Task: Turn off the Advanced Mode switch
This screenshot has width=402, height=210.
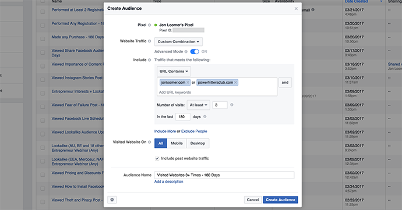Action: tap(195, 51)
